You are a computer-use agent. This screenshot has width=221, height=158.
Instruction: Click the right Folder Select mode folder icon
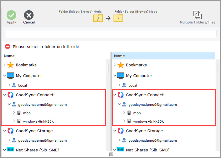point(118,18)
